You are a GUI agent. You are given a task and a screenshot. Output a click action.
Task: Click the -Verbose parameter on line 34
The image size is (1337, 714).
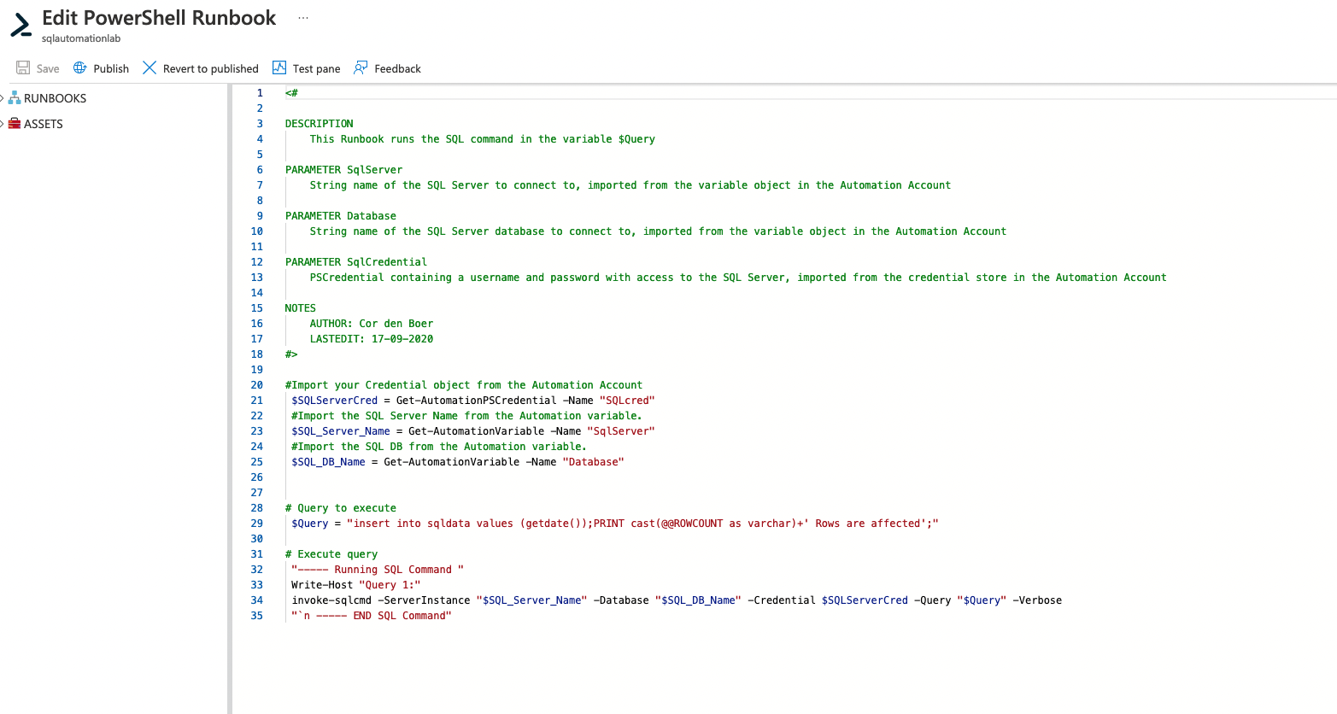pyautogui.click(x=1037, y=600)
